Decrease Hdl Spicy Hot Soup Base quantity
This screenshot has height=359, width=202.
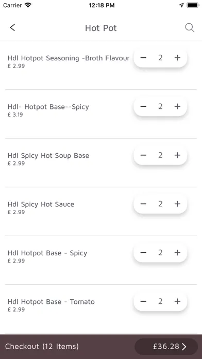[x=143, y=155]
